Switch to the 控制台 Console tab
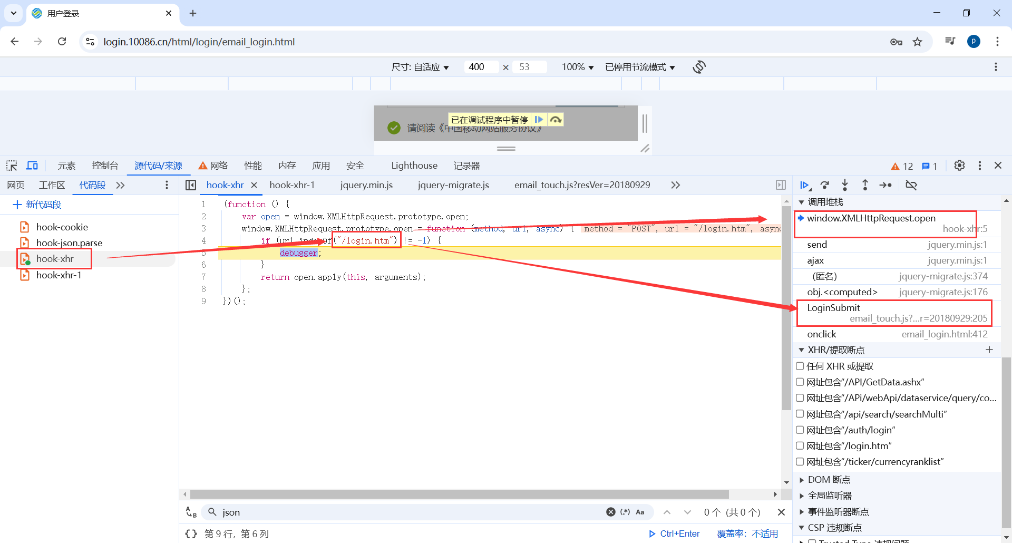 (x=105, y=166)
